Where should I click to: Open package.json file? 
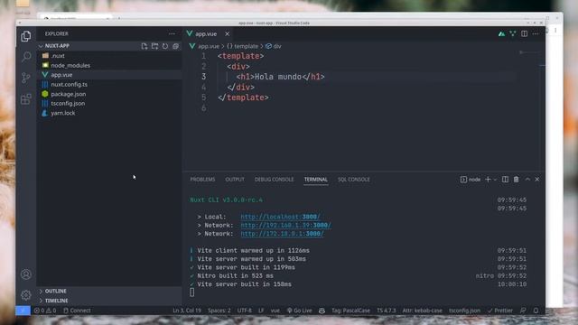(x=69, y=94)
